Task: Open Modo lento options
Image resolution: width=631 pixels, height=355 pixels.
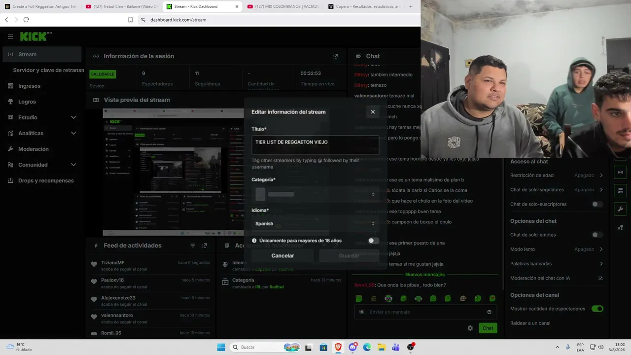Action: (x=557, y=249)
